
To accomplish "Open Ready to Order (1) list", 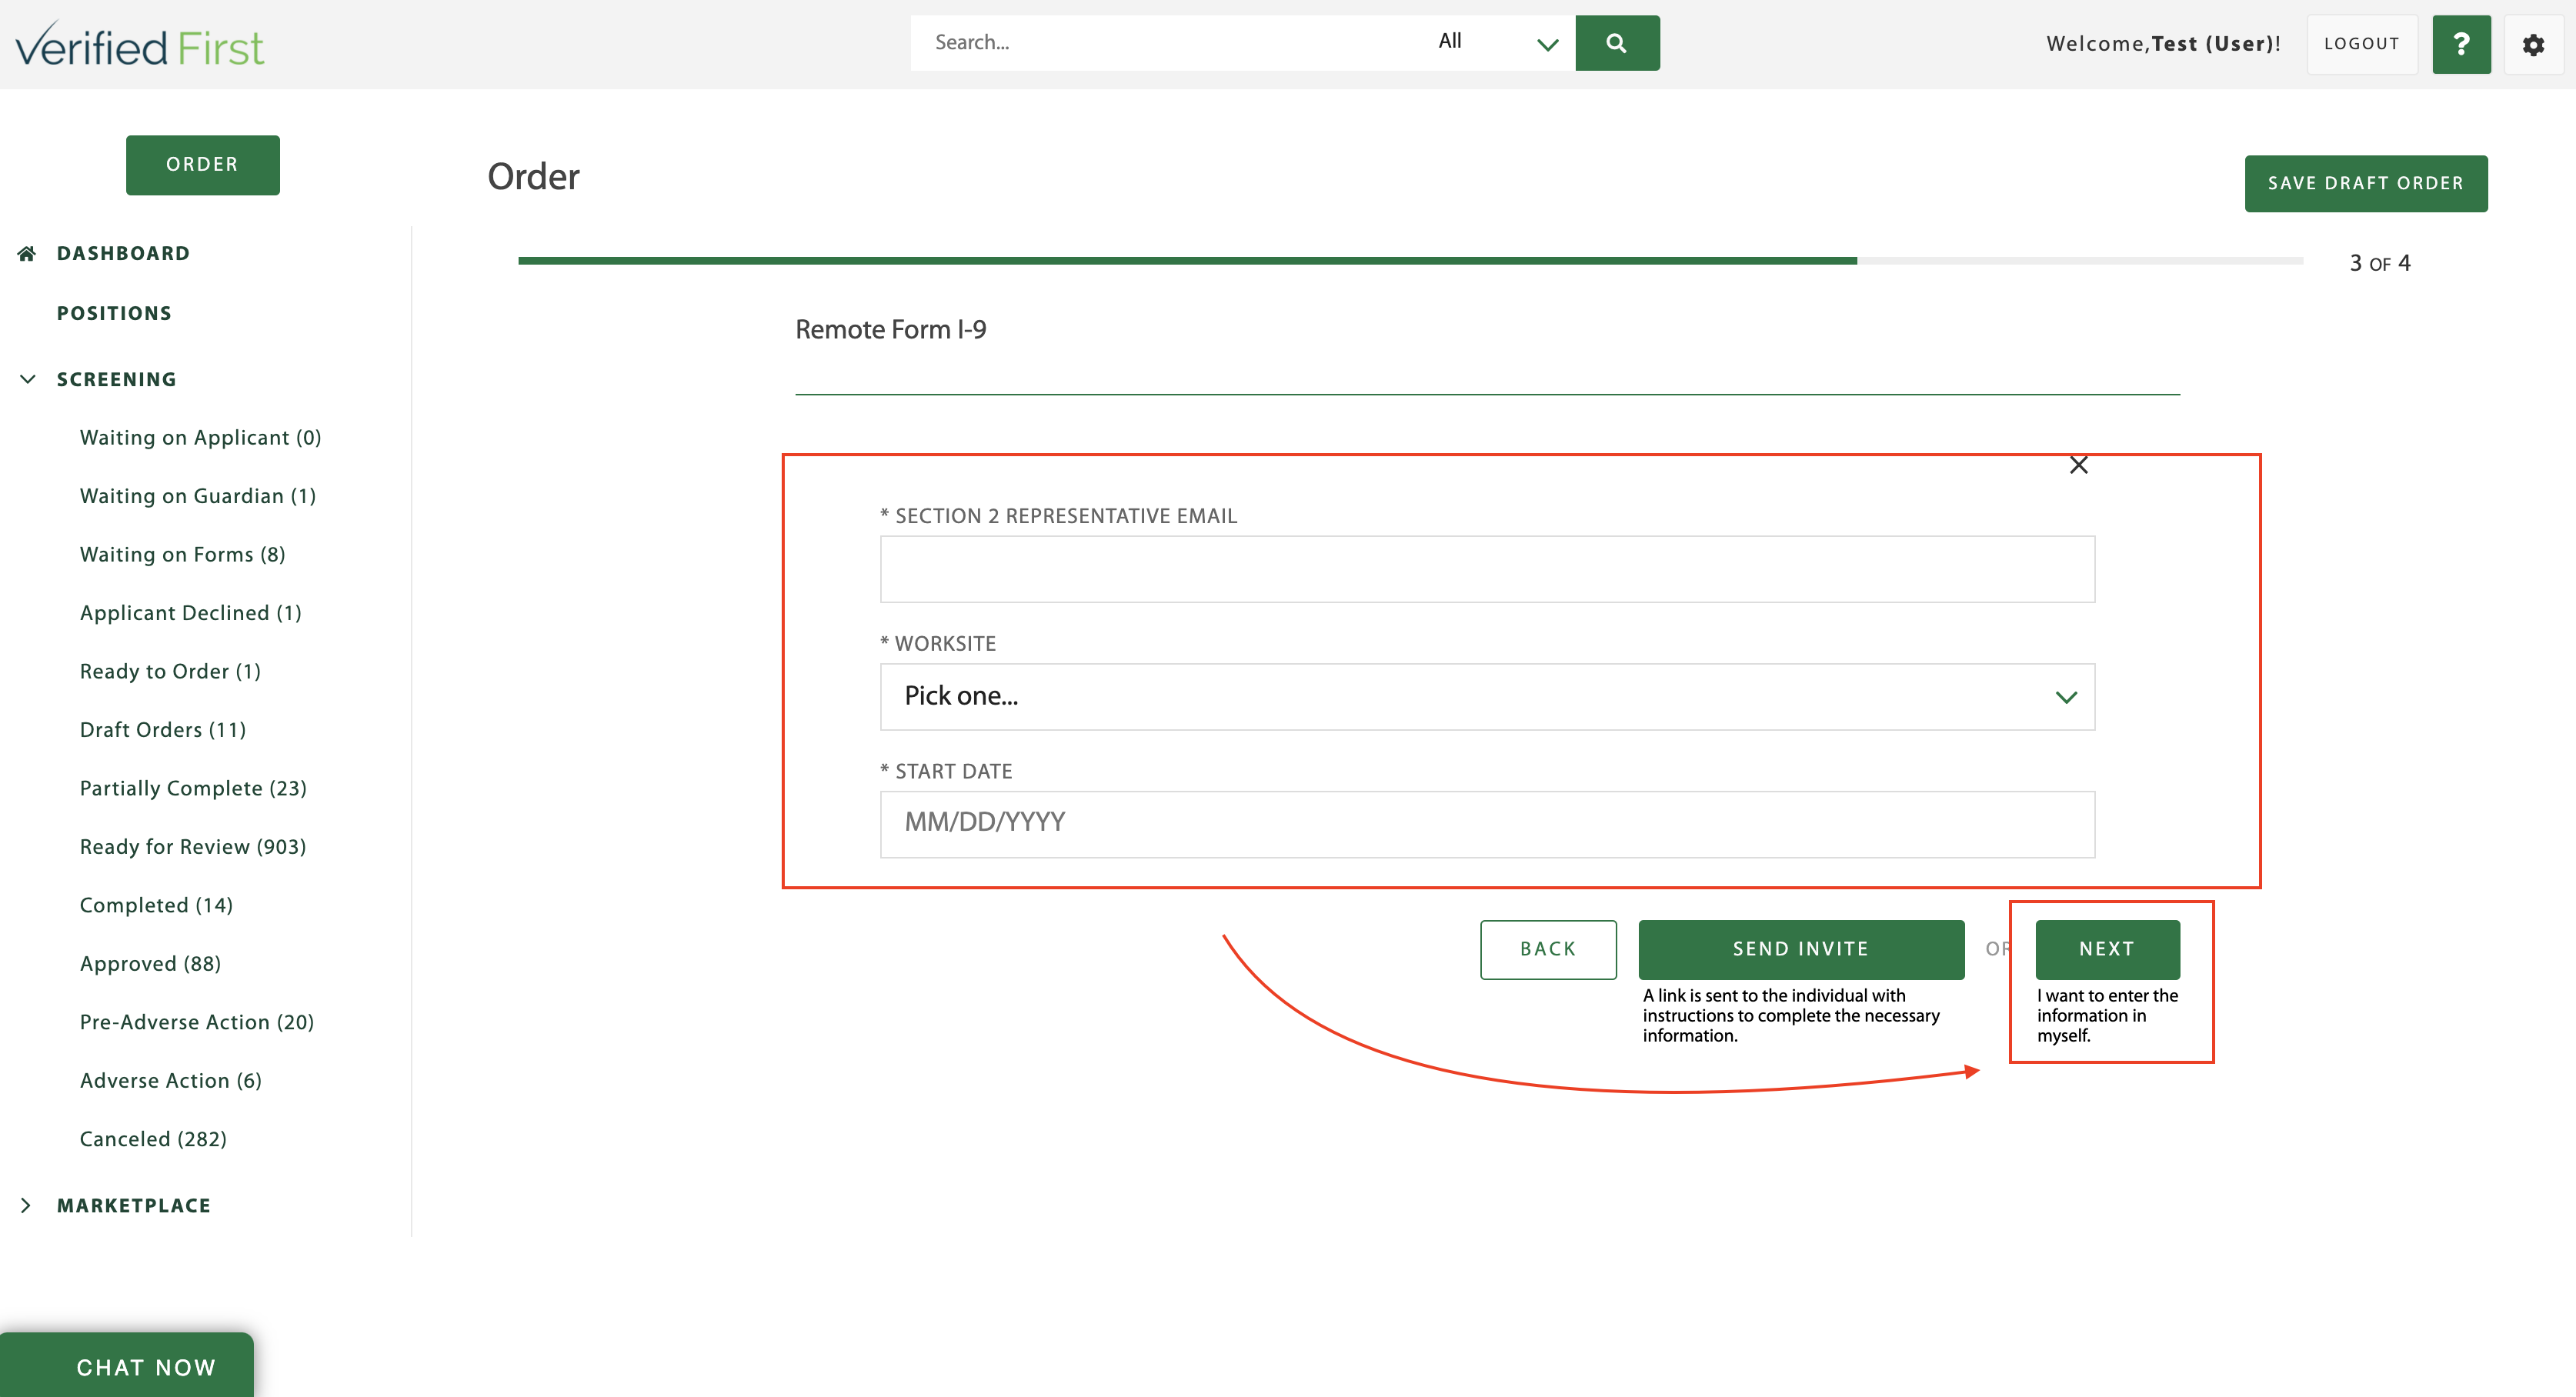I will coord(170,671).
